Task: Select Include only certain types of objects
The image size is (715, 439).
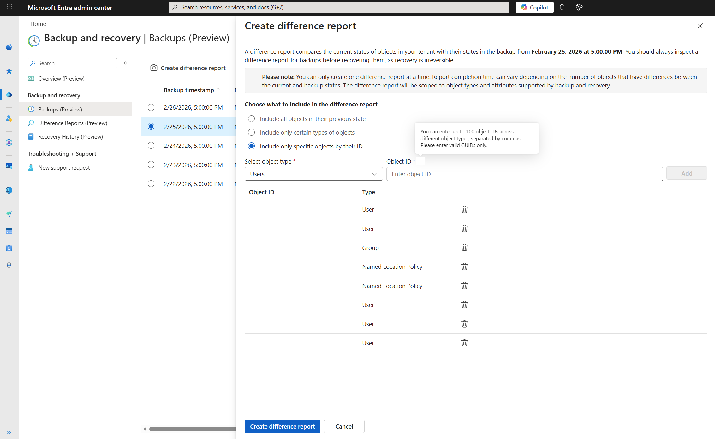Action: [x=251, y=132]
